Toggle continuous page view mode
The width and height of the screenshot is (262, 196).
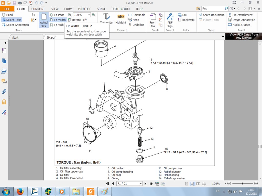[192, 183]
